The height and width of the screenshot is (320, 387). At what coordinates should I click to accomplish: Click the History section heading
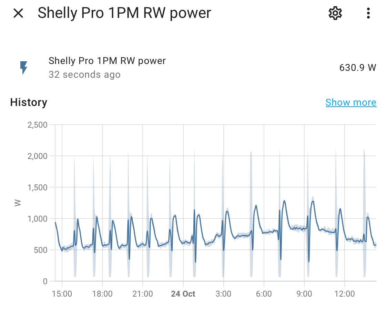coord(29,103)
